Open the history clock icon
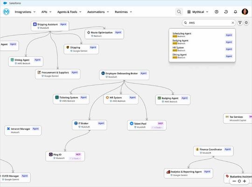This screenshot has height=187, width=252. pos(226,12)
